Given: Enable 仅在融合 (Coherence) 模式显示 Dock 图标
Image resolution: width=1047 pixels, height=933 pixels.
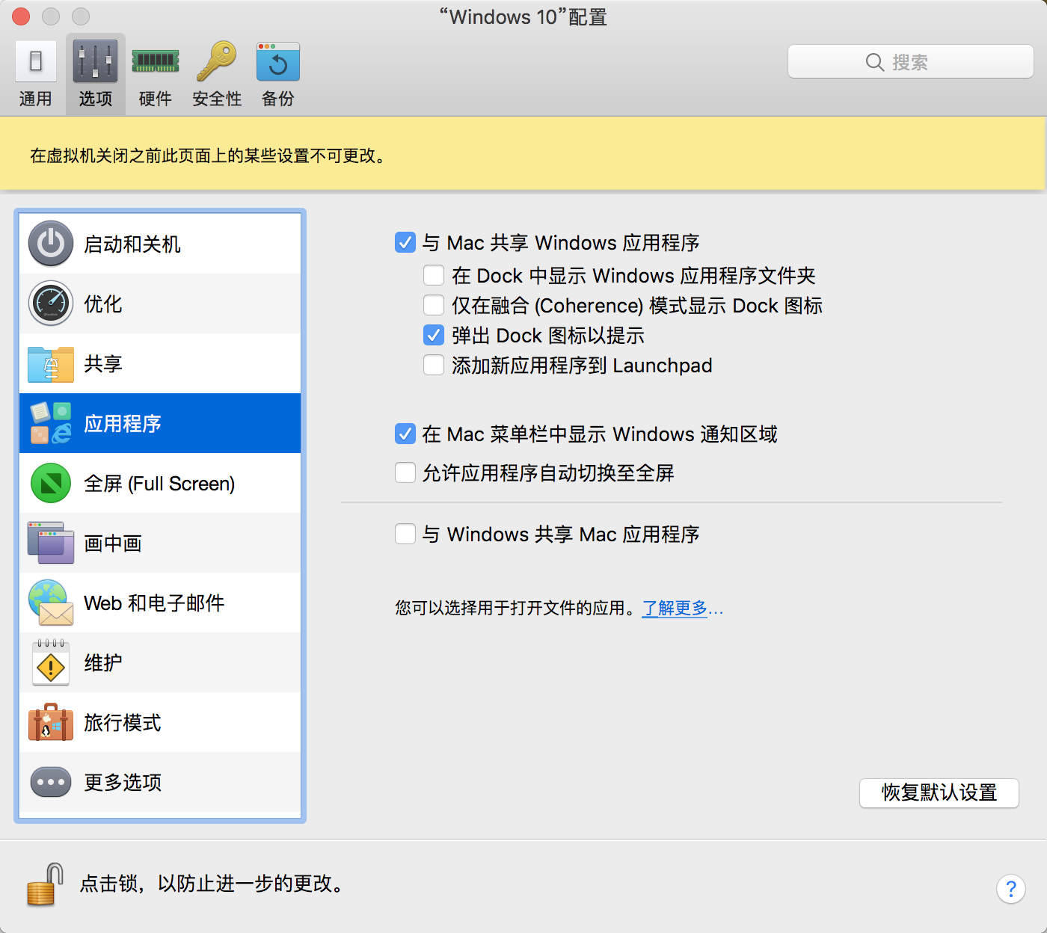Looking at the screenshot, I should coord(434,305).
